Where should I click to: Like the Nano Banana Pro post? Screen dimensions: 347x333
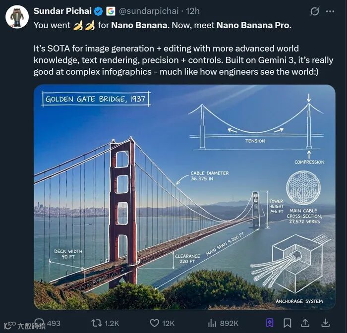tap(154, 323)
